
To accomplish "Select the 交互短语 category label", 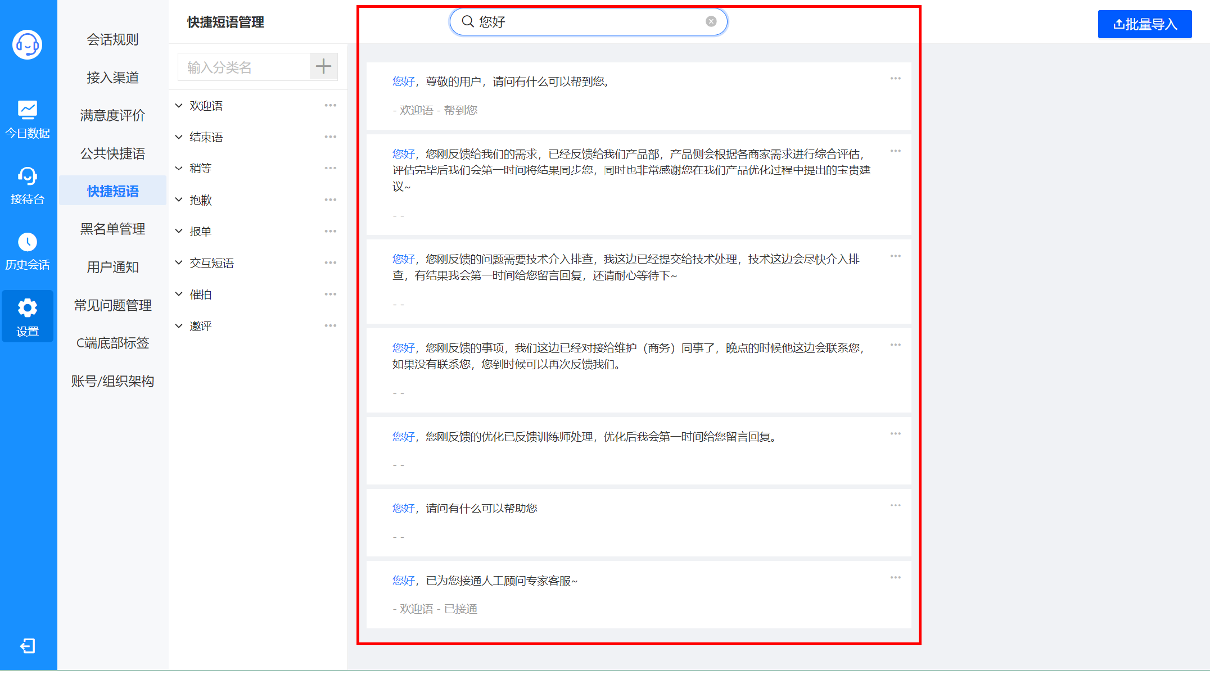I will coord(211,263).
